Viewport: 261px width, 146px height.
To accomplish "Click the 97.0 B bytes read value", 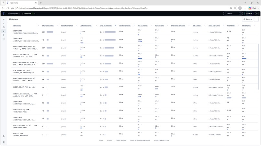I will [x=229, y=31].
